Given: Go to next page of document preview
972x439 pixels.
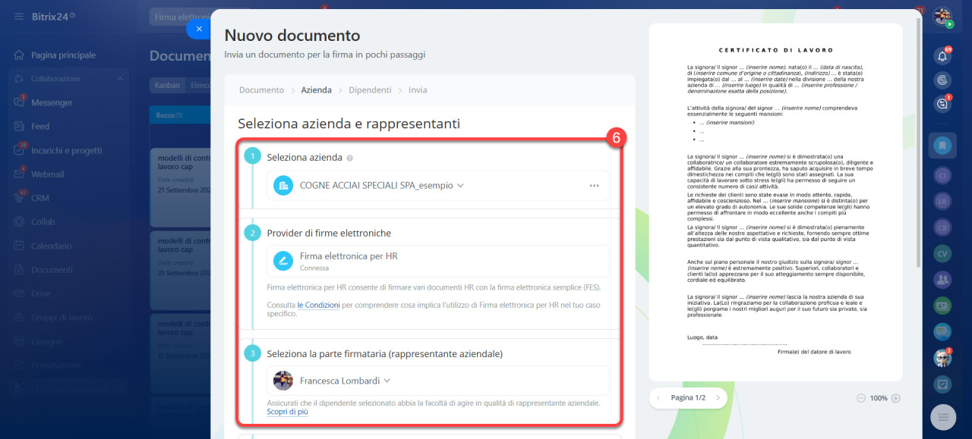Looking at the screenshot, I should (x=717, y=398).
